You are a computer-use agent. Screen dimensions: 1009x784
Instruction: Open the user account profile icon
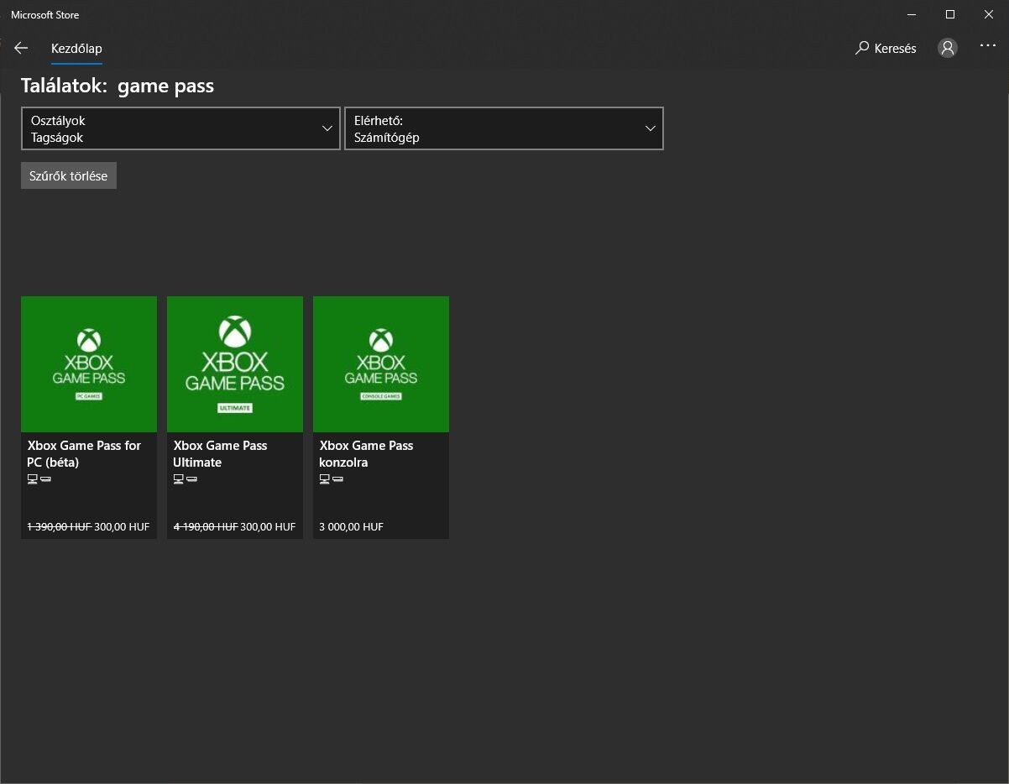948,48
